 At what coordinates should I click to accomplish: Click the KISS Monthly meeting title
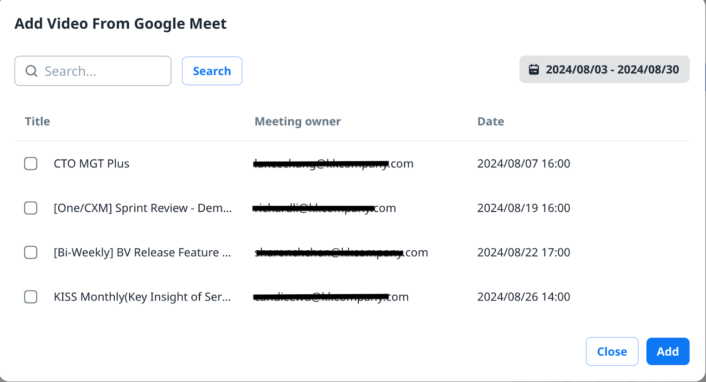pyautogui.click(x=142, y=297)
